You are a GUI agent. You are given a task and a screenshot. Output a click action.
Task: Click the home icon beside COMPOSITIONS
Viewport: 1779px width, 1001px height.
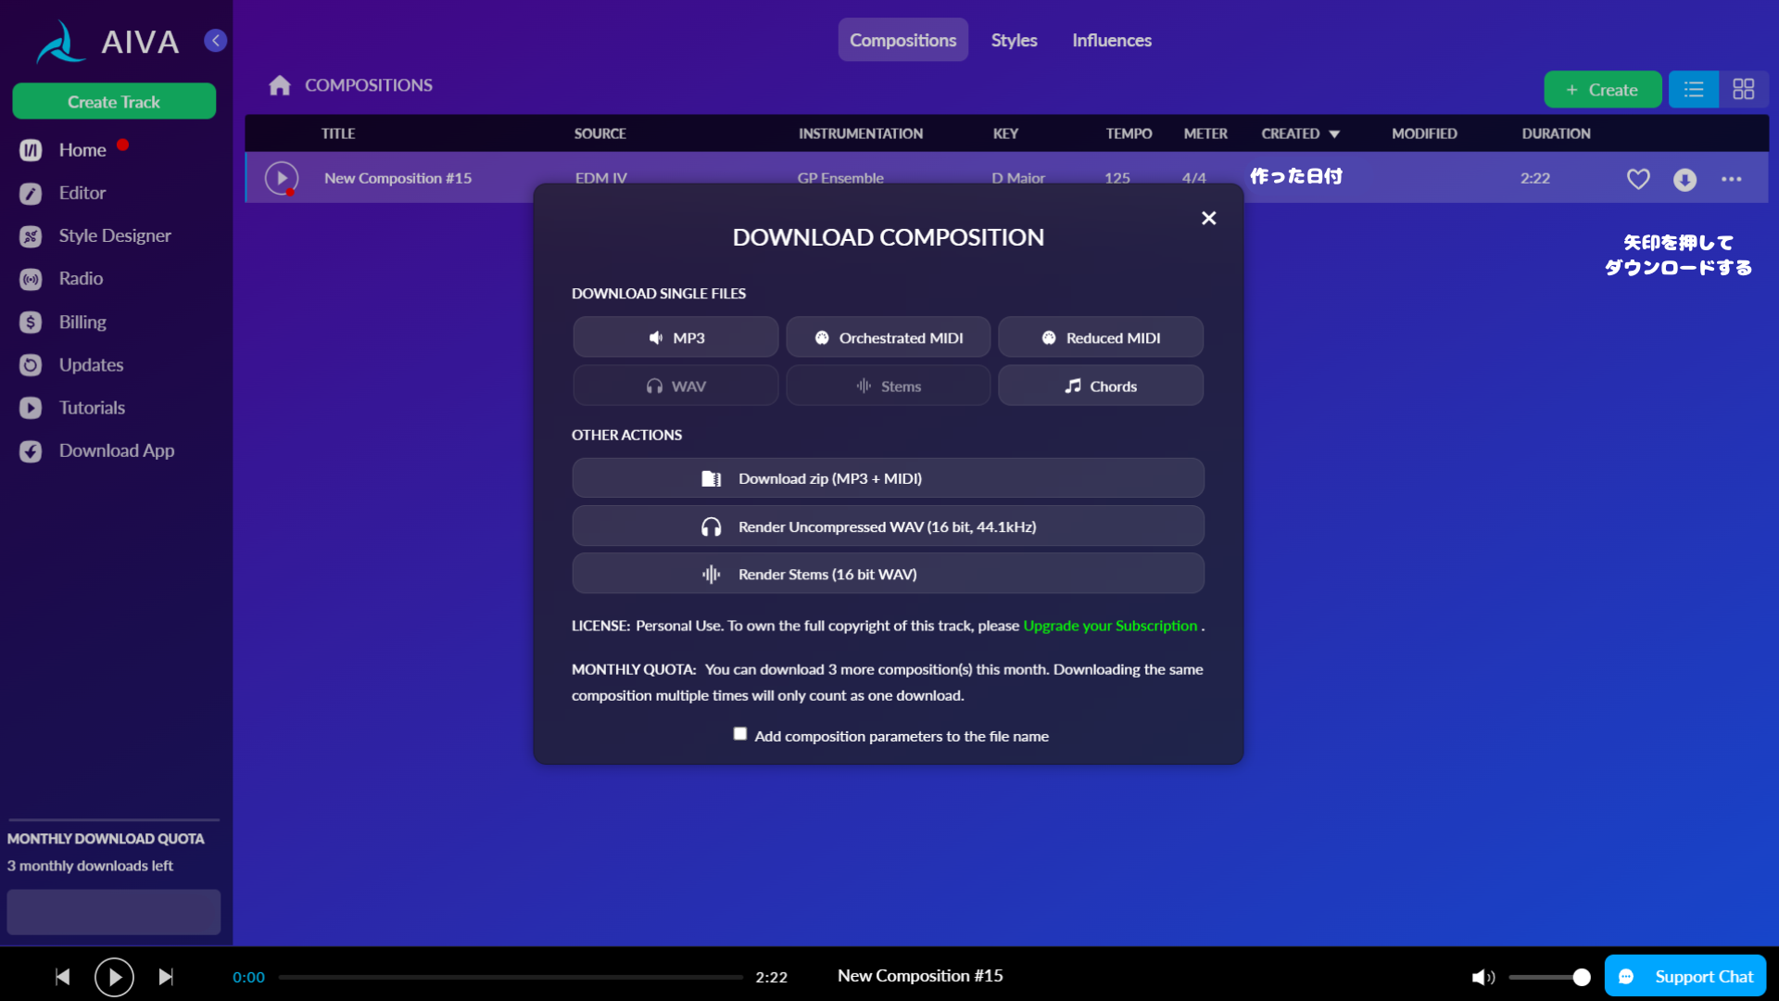280,85
